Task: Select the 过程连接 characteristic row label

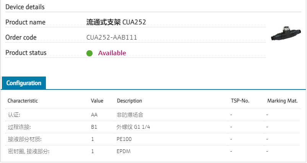Action: [19, 127]
